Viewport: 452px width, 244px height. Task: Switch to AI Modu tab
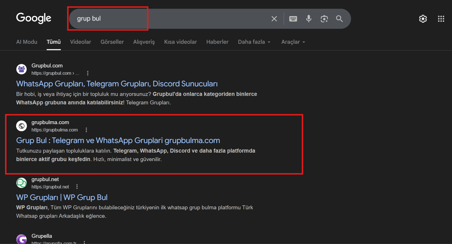click(27, 42)
